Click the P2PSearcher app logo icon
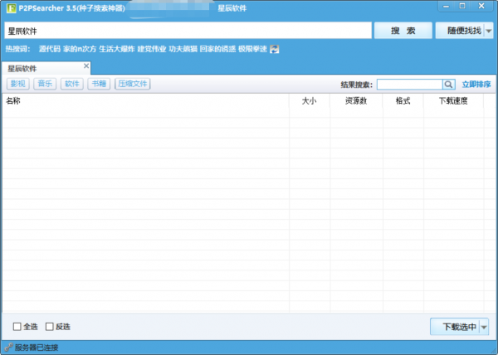Viewport: 498px width, 355px height. tap(11, 8)
